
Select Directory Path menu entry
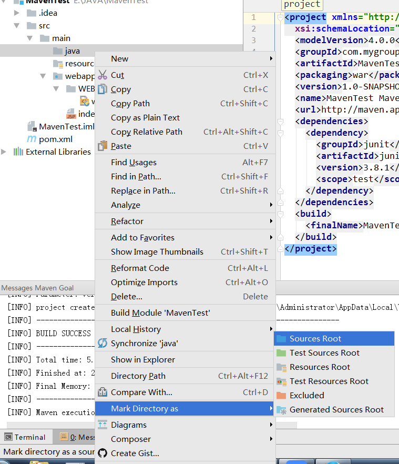coord(186,376)
